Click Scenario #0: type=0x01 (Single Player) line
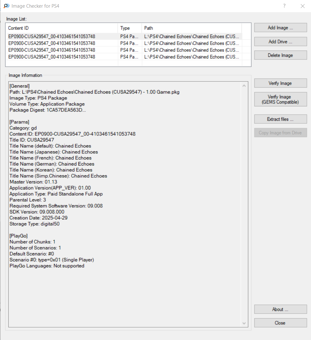311x340 pixels. coord(52,260)
